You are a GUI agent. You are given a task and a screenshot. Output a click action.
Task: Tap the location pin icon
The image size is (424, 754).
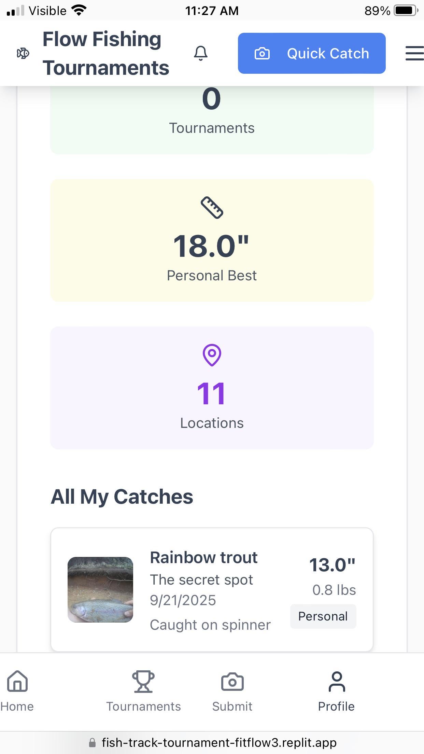[212, 355]
